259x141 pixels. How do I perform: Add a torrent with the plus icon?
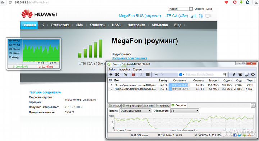tap(111, 74)
